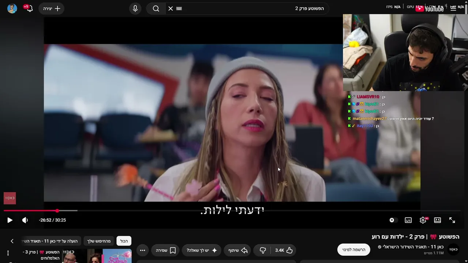The image size is (468, 263).
Task: Switch the player to theater mode
Action: tap(437, 220)
